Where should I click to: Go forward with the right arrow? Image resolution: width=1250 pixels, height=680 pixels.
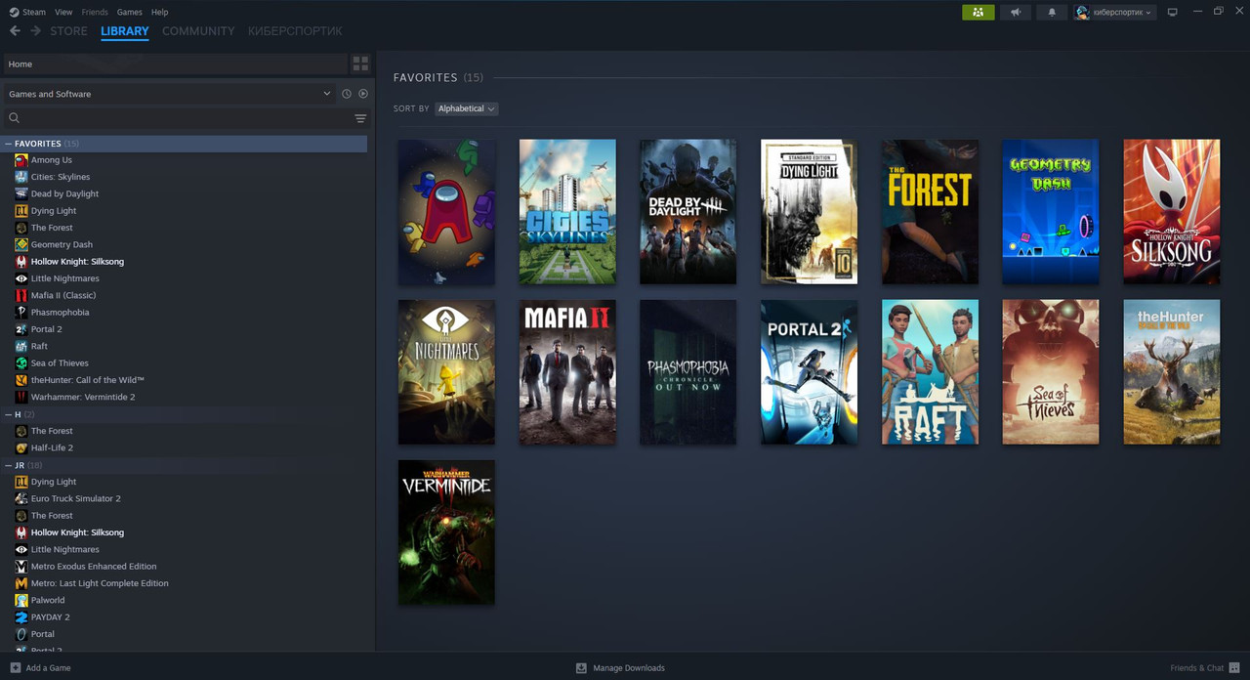36,31
